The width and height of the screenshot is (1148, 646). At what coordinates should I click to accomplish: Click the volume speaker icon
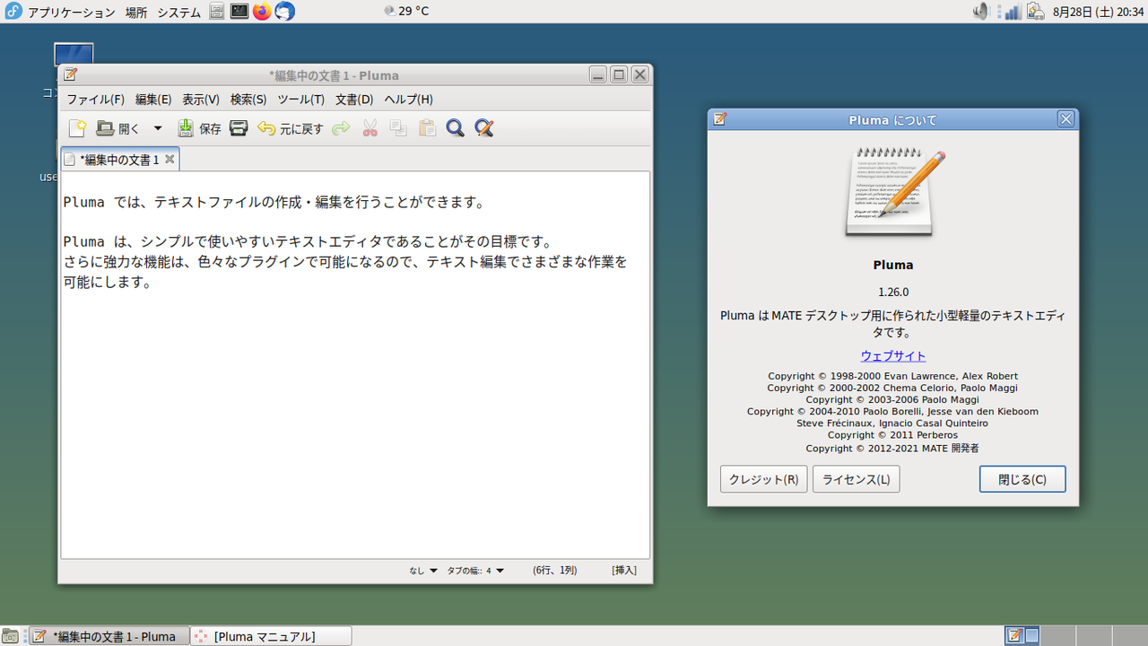981,12
